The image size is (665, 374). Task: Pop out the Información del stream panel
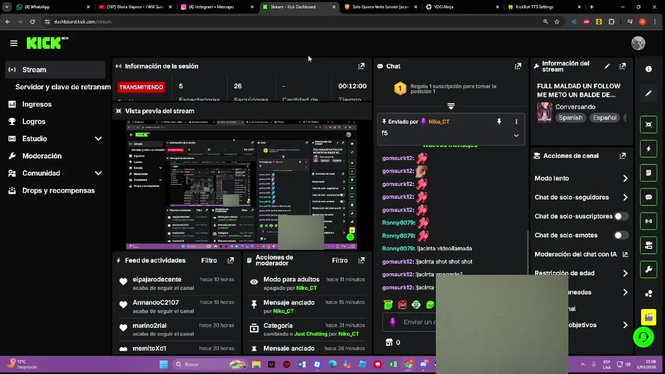[622, 66]
